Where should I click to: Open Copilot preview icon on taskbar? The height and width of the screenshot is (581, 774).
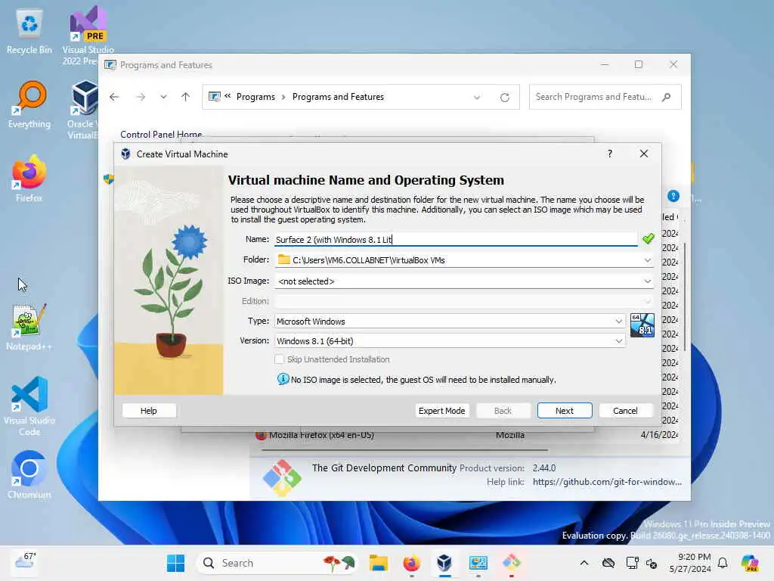tap(750, 563)
